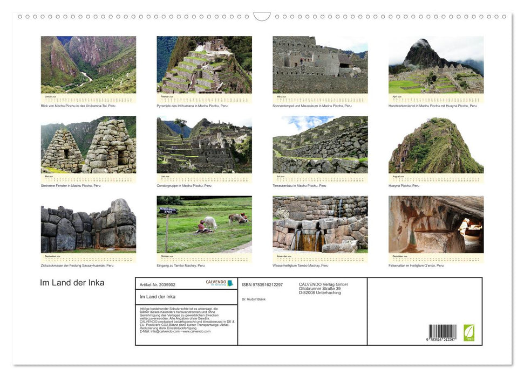The width and height of the screenshot is (524, 377).
Task: Select the Wasserheiligtum Tambo Machay November photo
Action: [320, 226]
